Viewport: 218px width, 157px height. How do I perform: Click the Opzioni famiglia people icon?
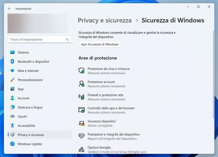click(81, 149)
